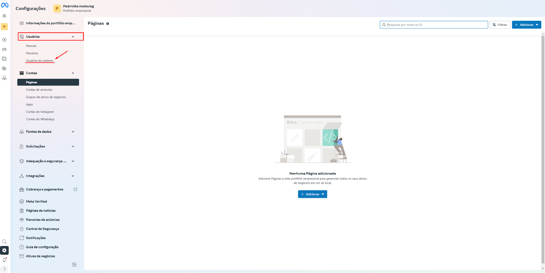545x273 pixels.
Task: Click the Meta logo icon
Action: [5, 5]
